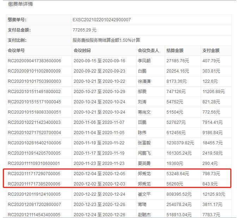
Task: Click the 支付金额 column header
Action: (211, 51)
